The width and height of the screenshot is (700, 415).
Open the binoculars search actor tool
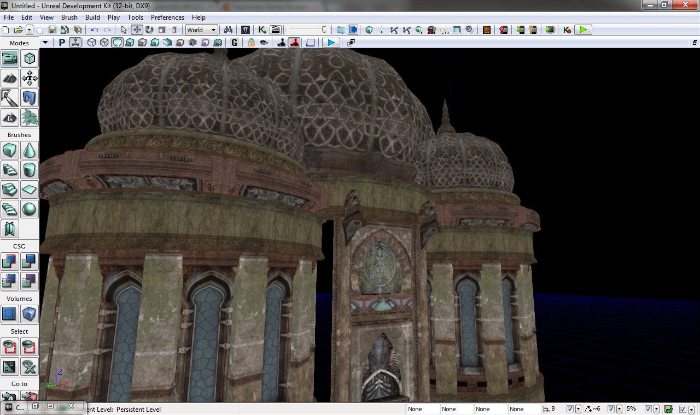click(228, 30)
